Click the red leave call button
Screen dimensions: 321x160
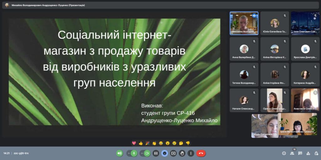(201, 153)
